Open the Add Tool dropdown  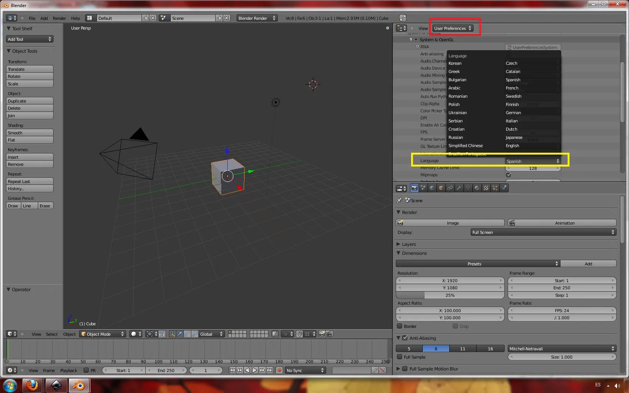tap(30, 39)
